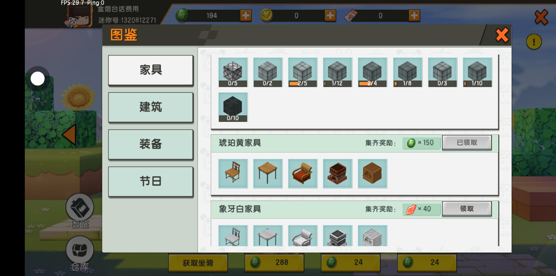Switch to the 建筑 tab

pyautogui.click(x=151, y=108)
